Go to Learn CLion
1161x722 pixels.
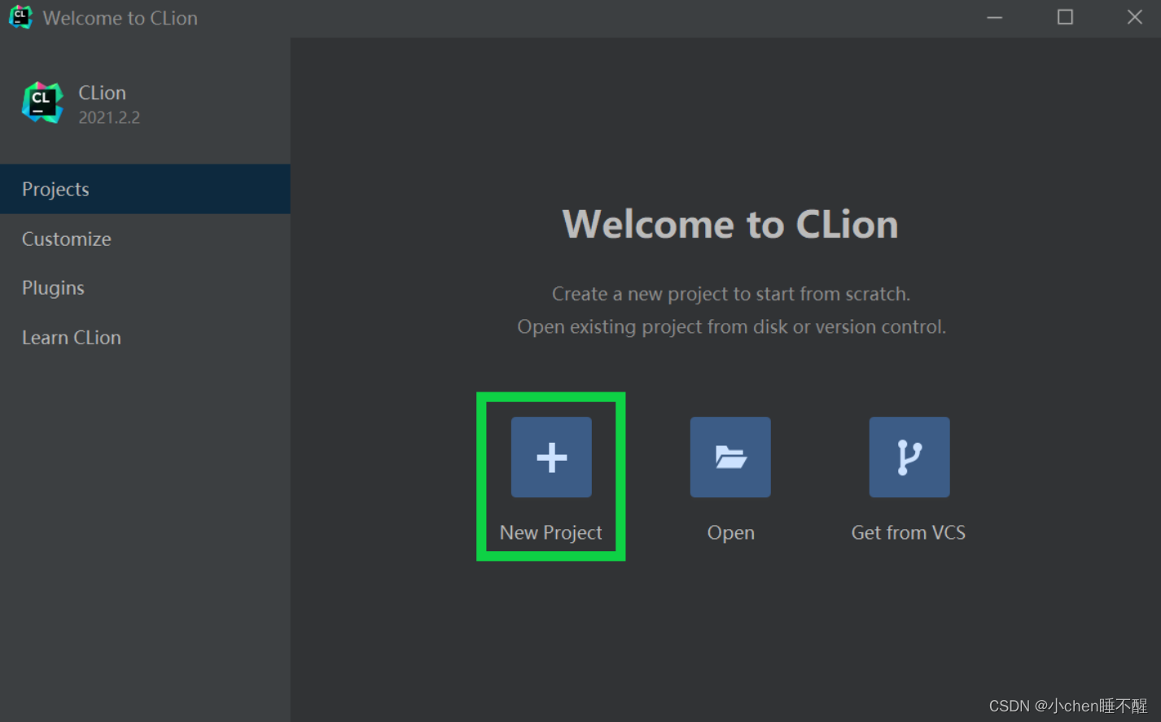coord(145,337)
